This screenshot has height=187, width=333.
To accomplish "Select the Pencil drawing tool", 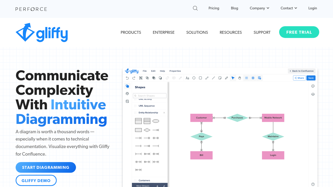I will 226,78.
